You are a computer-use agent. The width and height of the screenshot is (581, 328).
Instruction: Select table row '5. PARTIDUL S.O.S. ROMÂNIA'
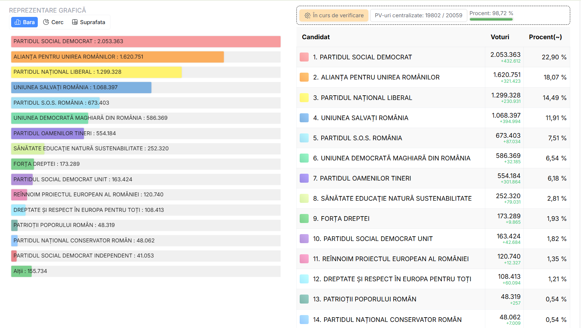(433, 138)
